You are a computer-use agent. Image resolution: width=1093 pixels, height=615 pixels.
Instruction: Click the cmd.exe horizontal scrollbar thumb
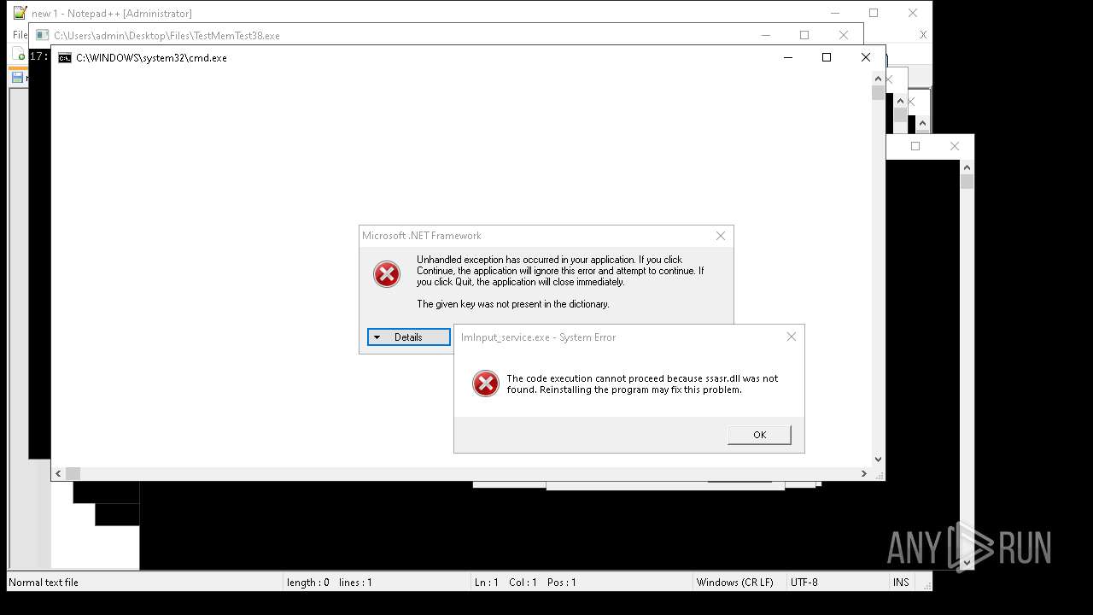coord(73,473)
